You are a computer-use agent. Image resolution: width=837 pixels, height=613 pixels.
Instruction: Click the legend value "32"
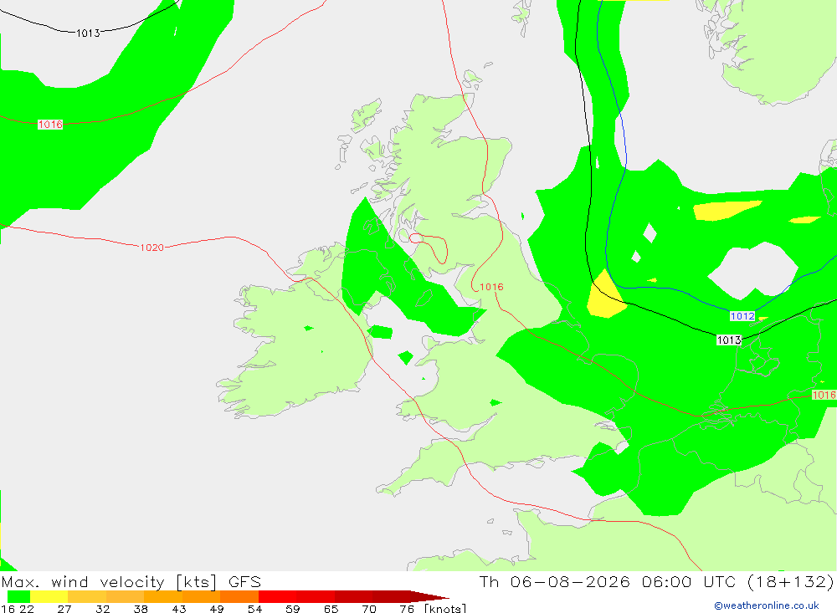tap(102, 609)
